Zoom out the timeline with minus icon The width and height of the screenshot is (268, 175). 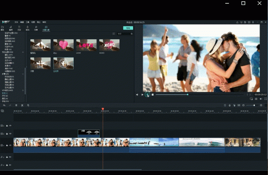243,106
